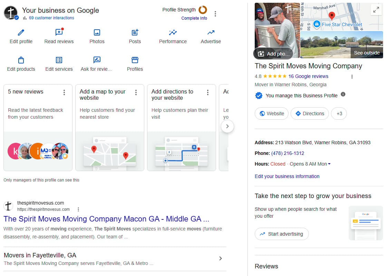Open Performance sparkline icon
Image resolution: width=390 pixels, height=276 pixels.
tap(173, 32)
